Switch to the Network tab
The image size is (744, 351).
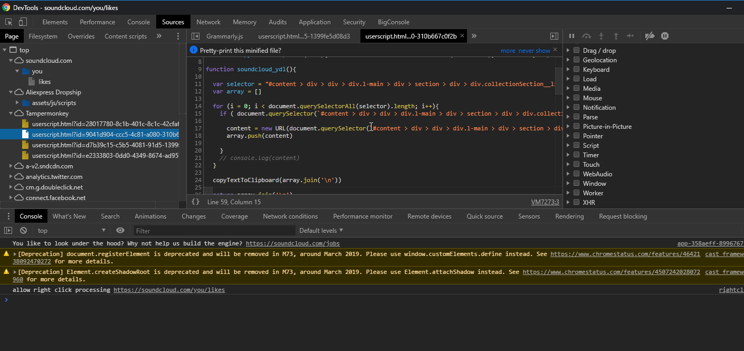pos(208,22)
